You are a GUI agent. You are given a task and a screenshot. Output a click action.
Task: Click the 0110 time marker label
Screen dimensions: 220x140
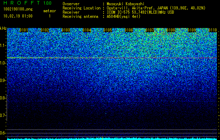213,30
